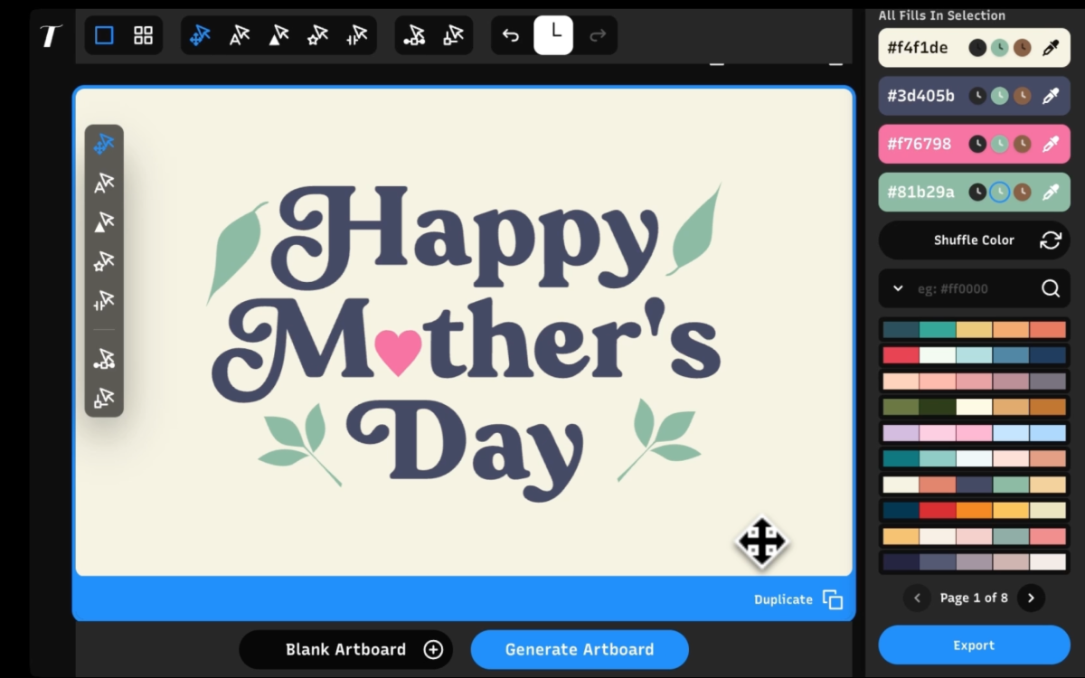Pick the move cursor tool in the floating vertical toolbar
The height and width of the screenshot is (678, 1085).
click(x=104, y=145)
